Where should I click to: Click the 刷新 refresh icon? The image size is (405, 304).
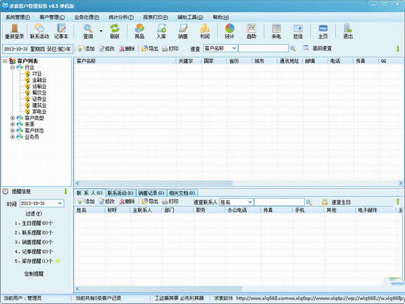pos(115,31)
